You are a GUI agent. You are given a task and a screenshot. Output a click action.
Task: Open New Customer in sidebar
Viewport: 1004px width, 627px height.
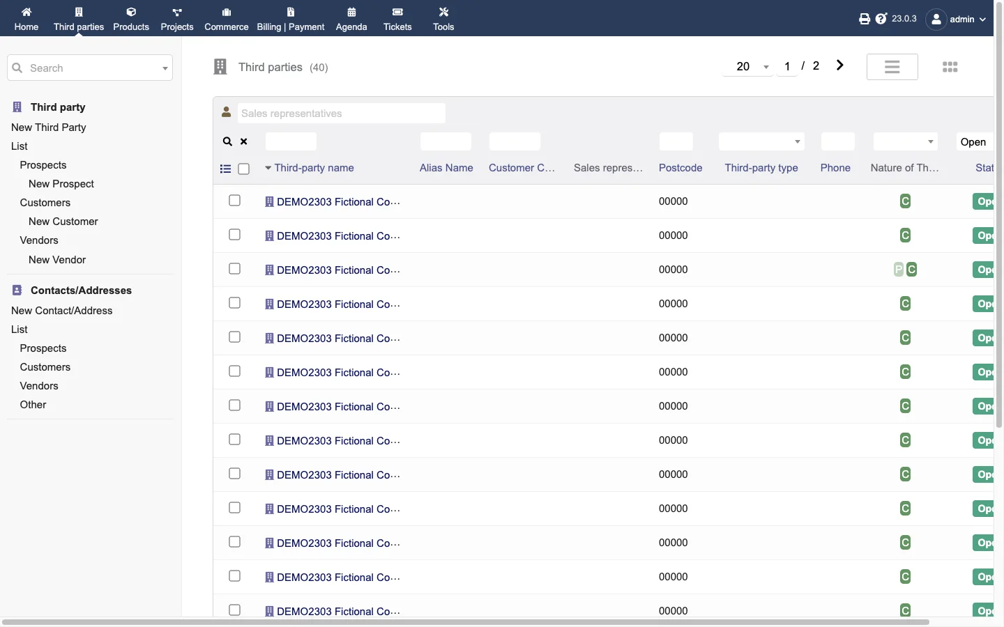click(63, 222)
